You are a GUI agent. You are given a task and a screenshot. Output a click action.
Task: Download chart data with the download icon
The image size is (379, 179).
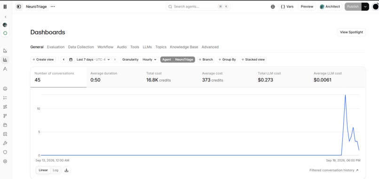66,170
